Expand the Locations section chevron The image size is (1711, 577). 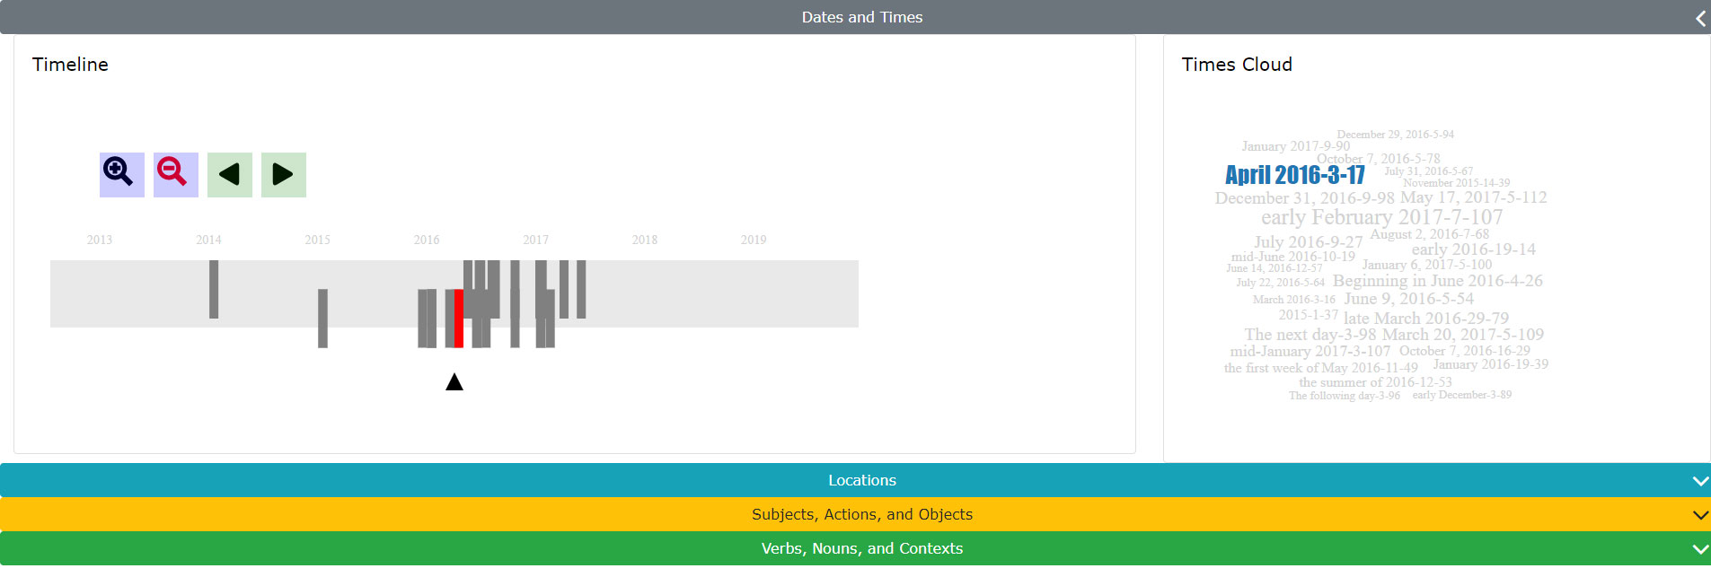tap(1699, 481)
